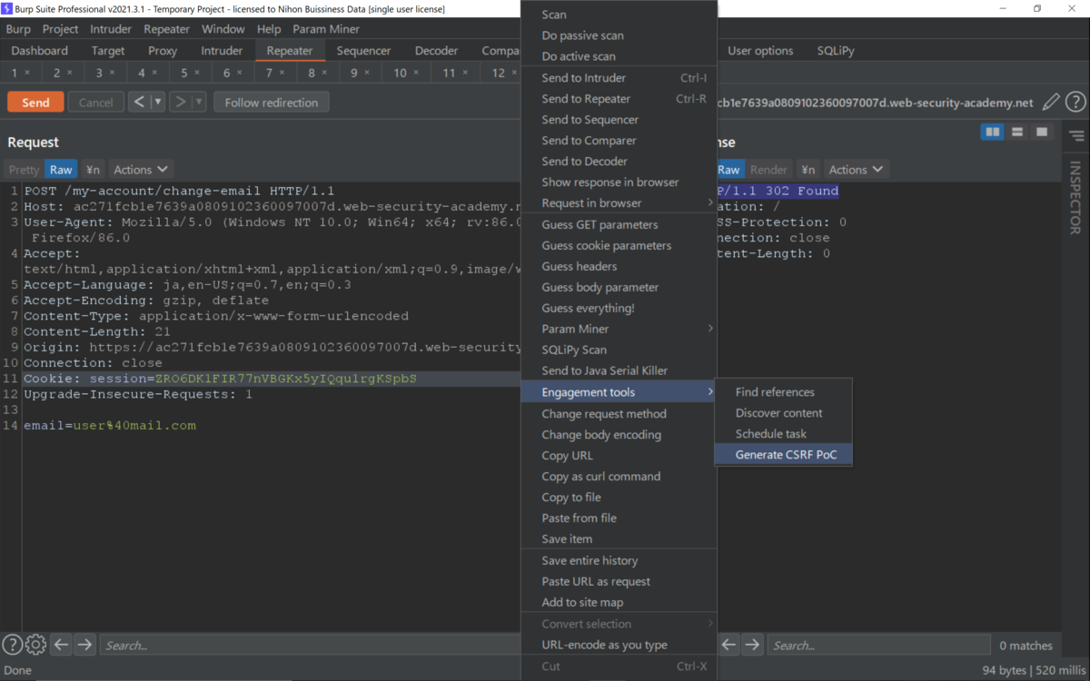Switch to combined tabbed view layout
The height and width of the screenshot is (681, 1090).
click(1042, 133)
